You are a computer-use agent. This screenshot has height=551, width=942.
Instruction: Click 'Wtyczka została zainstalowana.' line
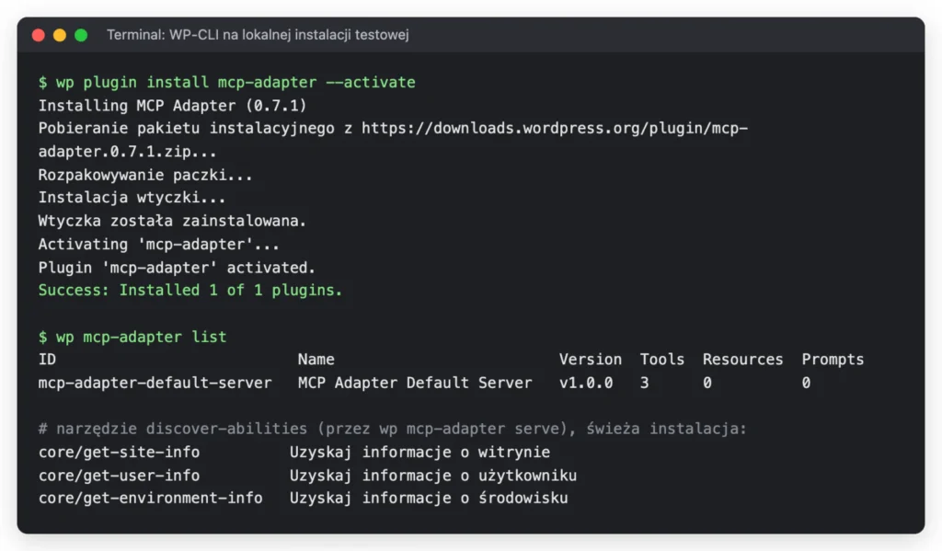(172, 221)
